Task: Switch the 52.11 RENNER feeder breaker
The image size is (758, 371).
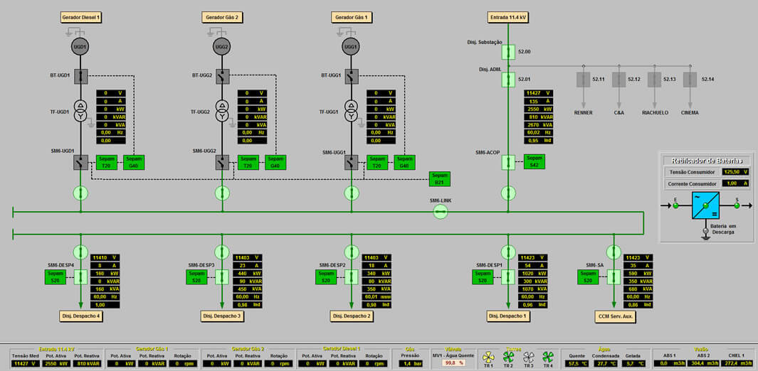Action: [584, 80]
